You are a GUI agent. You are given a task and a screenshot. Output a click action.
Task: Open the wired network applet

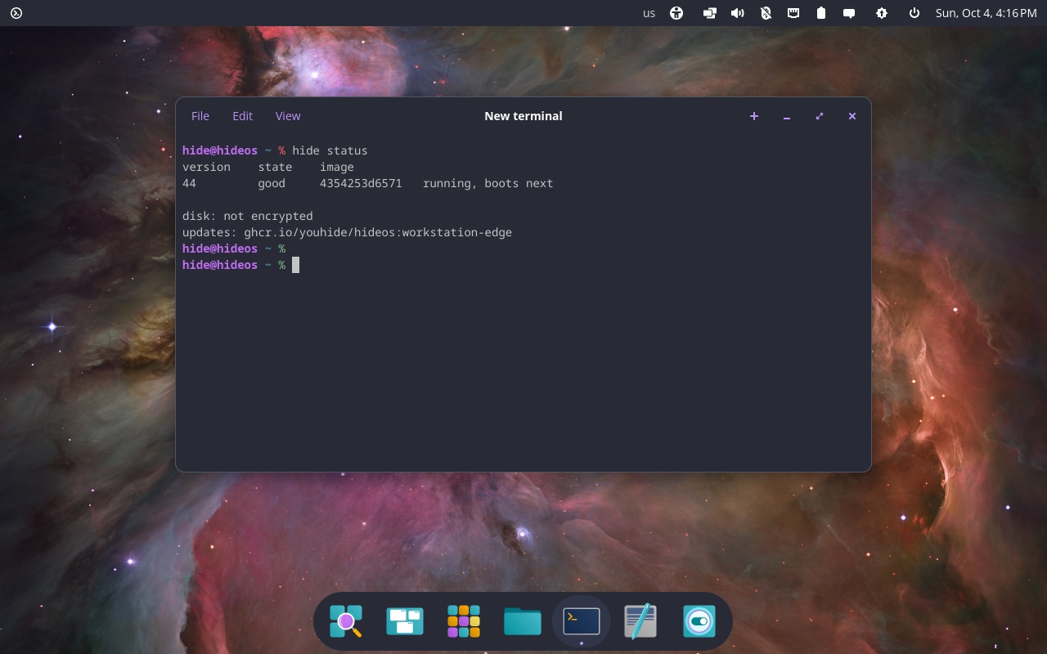tap(793, 13)
